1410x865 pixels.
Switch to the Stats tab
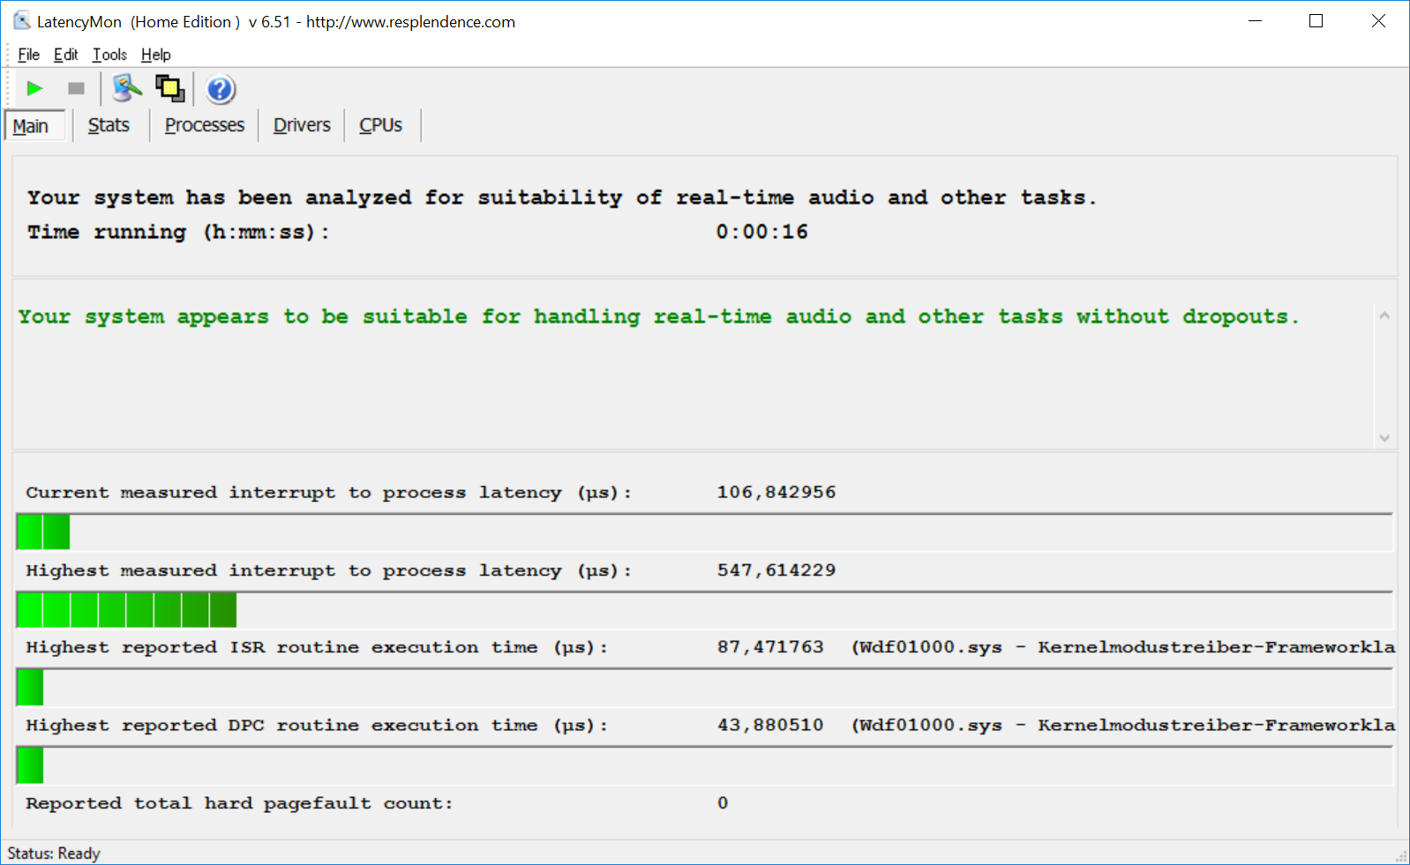[109, 125]
